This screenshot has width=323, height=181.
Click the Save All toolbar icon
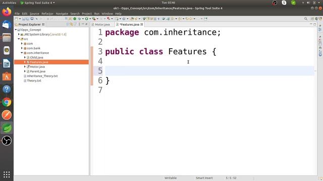pos(27,19)
